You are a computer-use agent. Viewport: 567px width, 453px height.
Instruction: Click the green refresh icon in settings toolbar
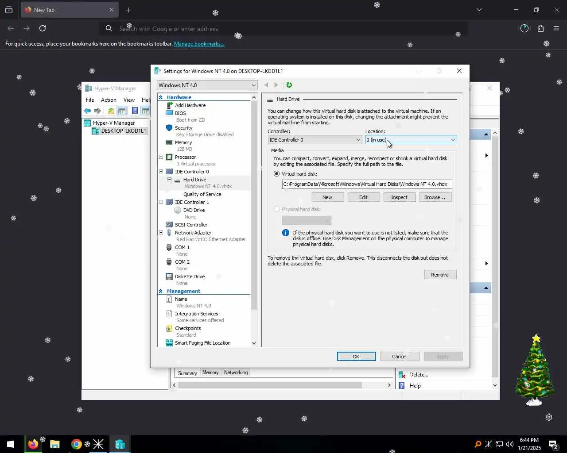click(x=289, y=85)
